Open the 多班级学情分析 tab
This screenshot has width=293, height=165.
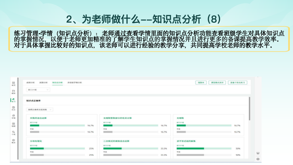(74, 82)
